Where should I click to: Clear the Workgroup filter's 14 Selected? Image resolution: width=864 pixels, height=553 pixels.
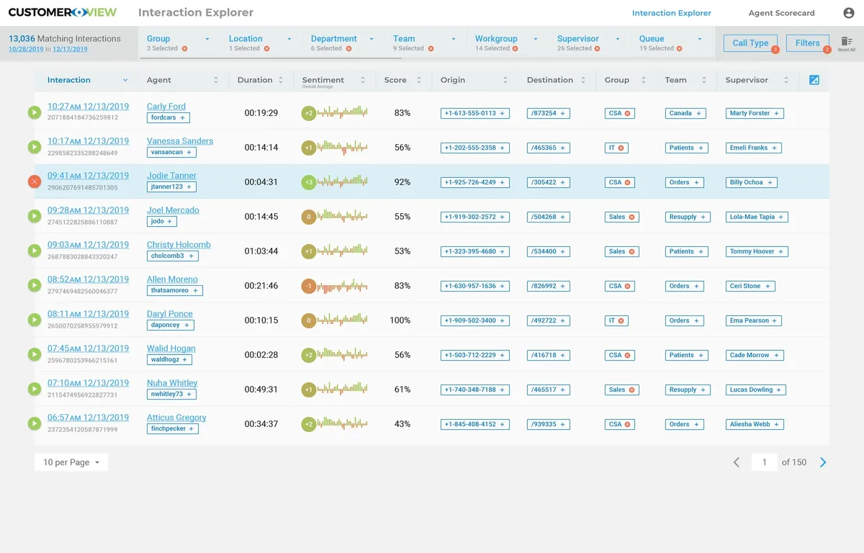pyautogui.click(x=516, y=49)
